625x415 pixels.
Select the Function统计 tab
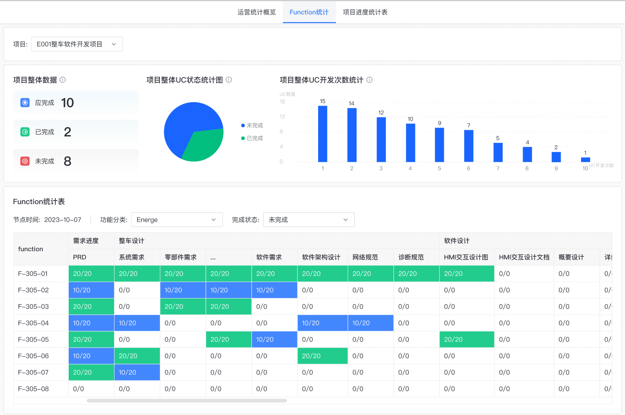(x=309, y=12)
